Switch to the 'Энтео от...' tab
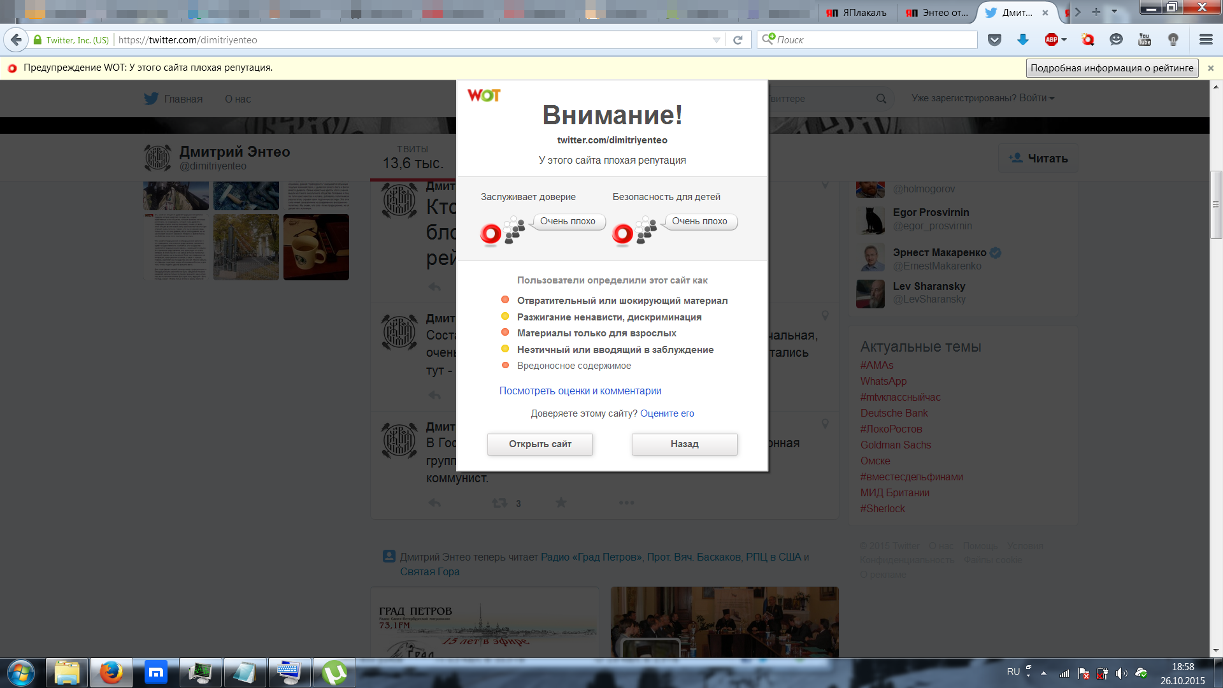The width and height of the screenshot is (1223, 688). click(x=937, y=13)
